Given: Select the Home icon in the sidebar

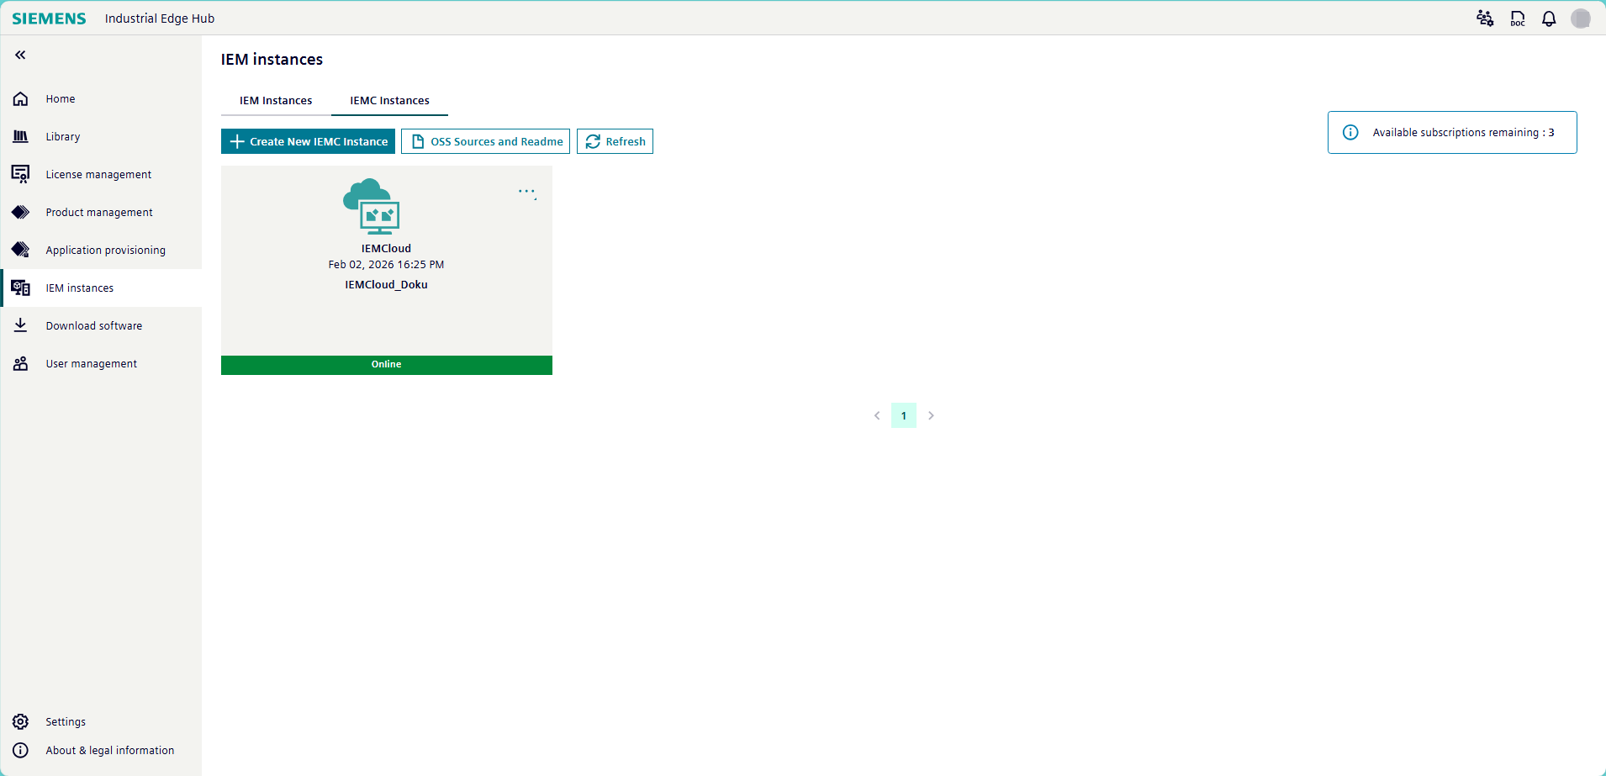Looking at the screenshot, I should (20, 98).
